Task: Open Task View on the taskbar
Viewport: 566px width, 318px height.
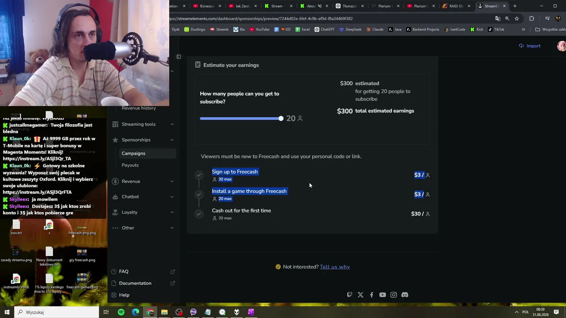Action: 106,312
